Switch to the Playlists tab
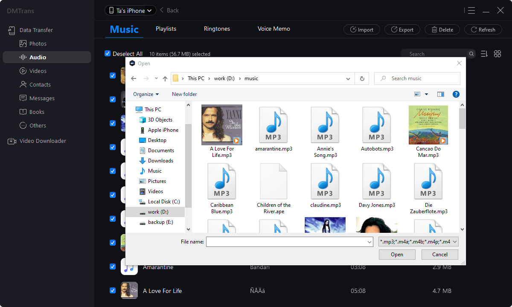 click(x=166, y=29)
